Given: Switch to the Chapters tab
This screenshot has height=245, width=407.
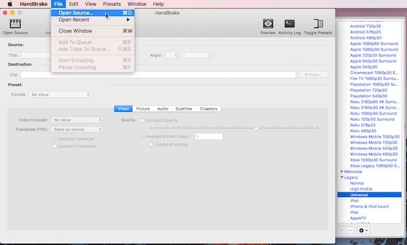Looking at the screenshot, I should 209,109.
